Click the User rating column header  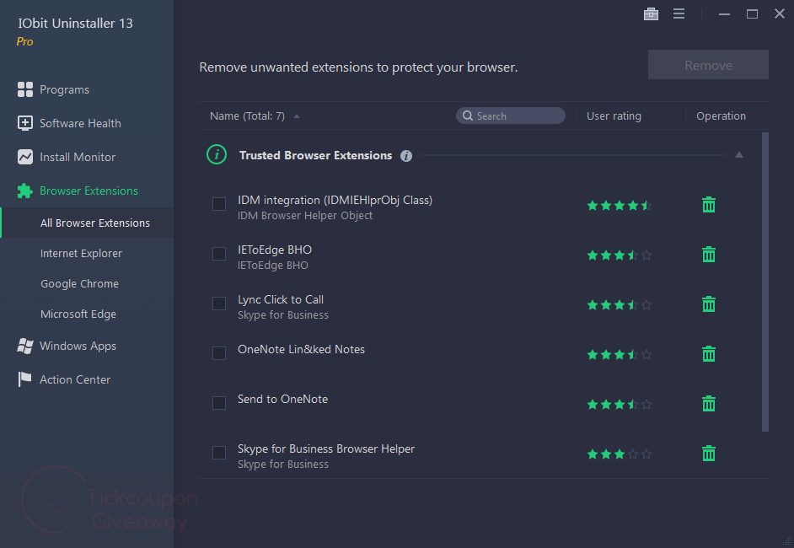614,116
